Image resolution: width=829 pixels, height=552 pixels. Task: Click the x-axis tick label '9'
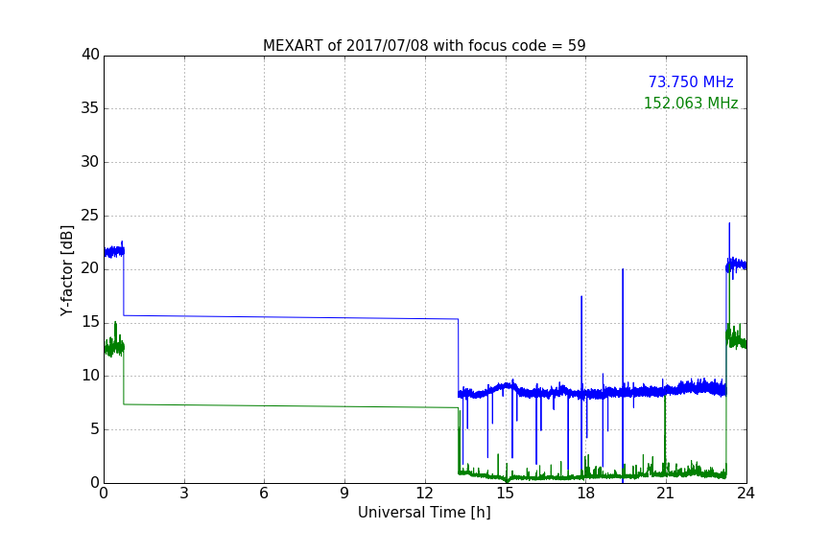tap(344, 494)
